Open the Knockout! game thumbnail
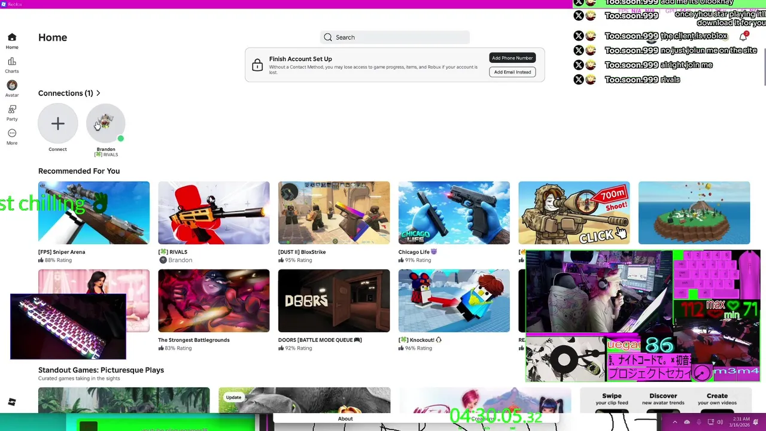This screenshot has height=431, width=766. click(454, 301)
